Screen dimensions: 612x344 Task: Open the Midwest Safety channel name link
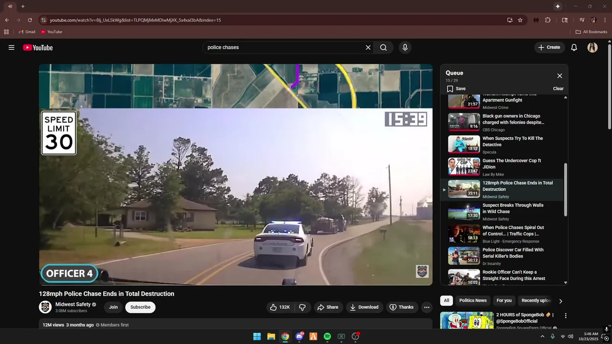pos(73,304)
